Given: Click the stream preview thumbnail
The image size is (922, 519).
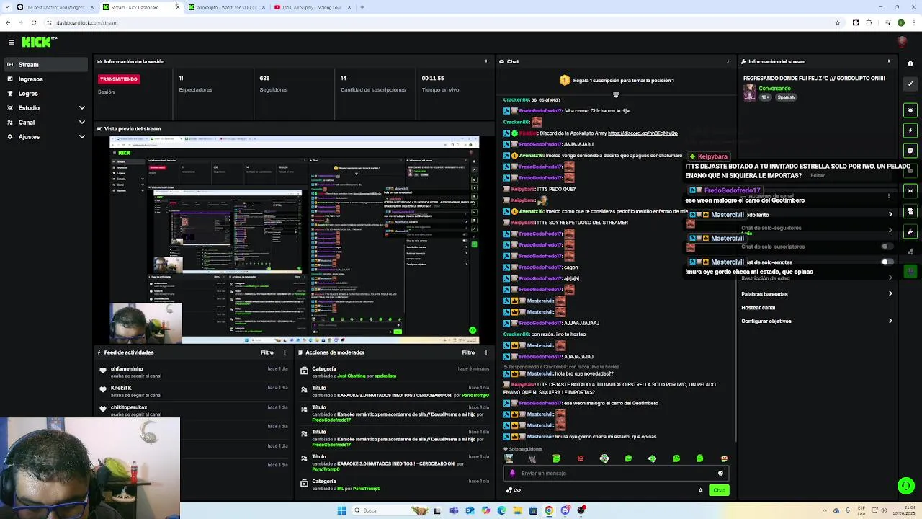Looking at the screenshot, I should coord(295,239).
